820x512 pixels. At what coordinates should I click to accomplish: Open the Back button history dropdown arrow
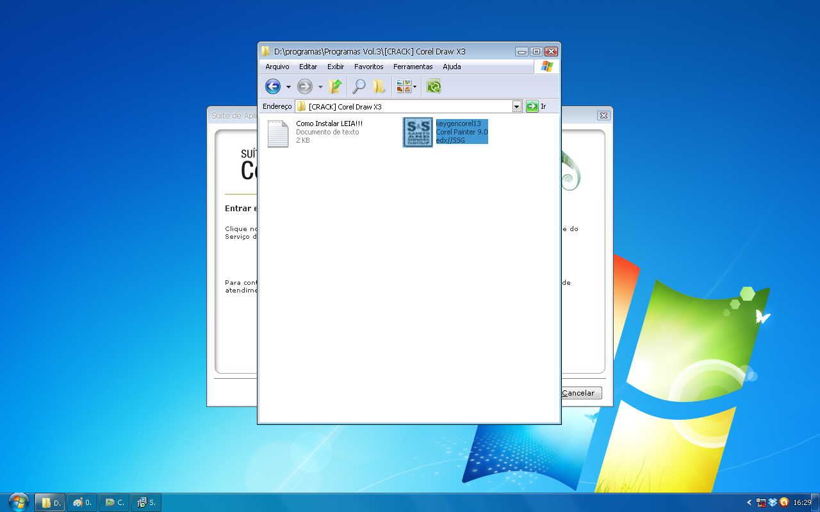(288, 86)
